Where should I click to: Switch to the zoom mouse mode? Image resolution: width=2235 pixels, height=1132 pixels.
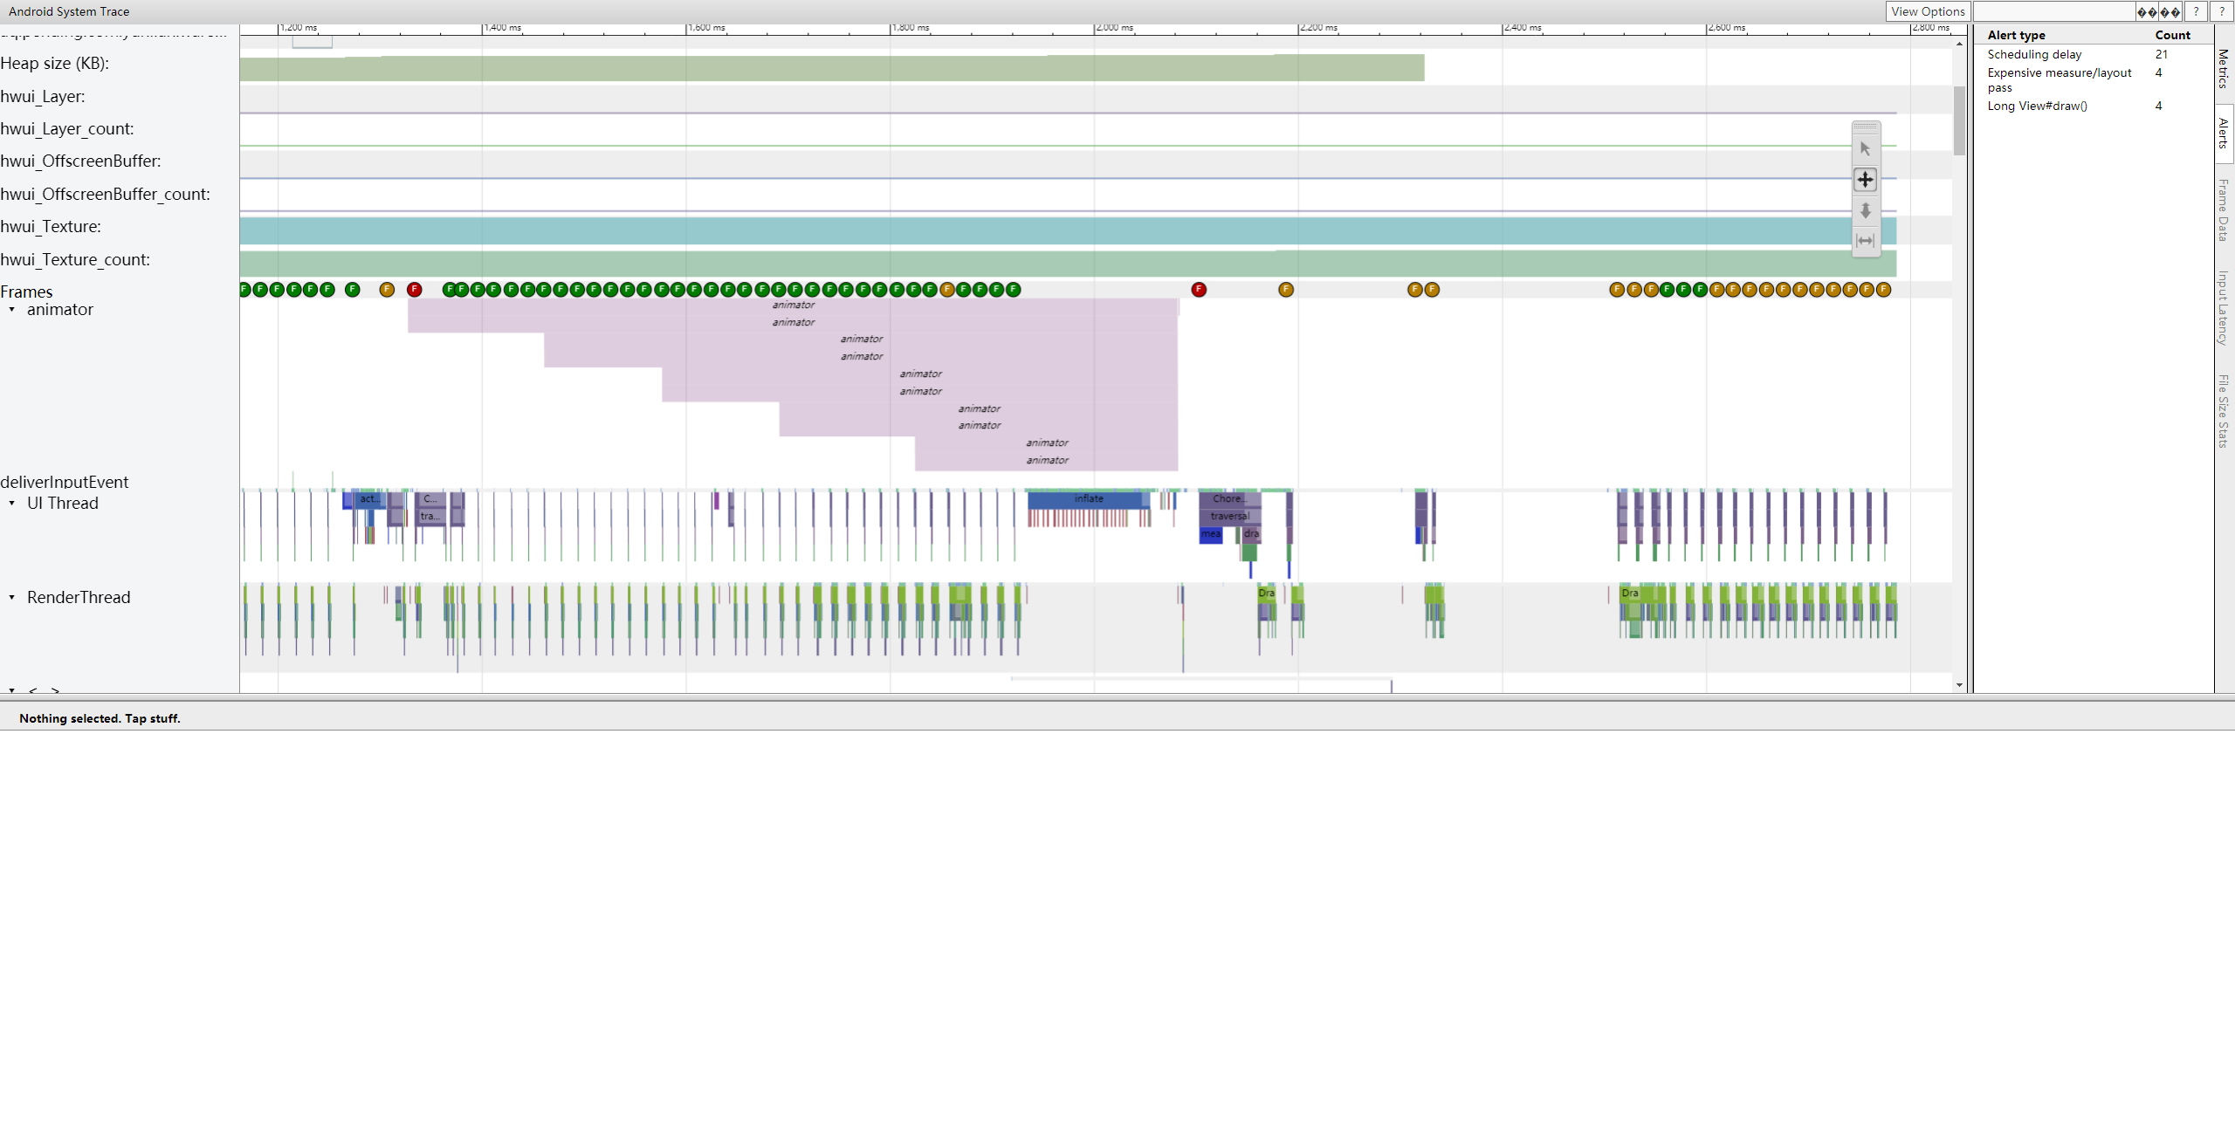(1865, 210)
